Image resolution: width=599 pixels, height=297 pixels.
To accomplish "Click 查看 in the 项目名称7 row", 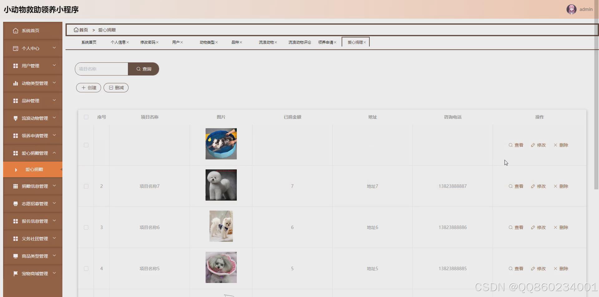I will [516, 186].
